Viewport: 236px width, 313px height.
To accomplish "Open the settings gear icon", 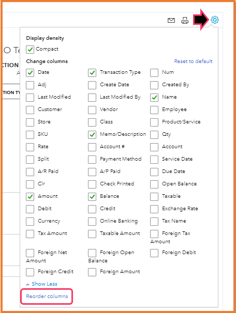I will [x=215, y=20].
